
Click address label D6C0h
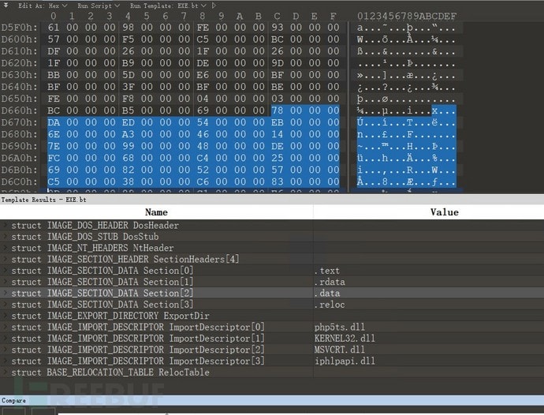click(x=19, y=181)
